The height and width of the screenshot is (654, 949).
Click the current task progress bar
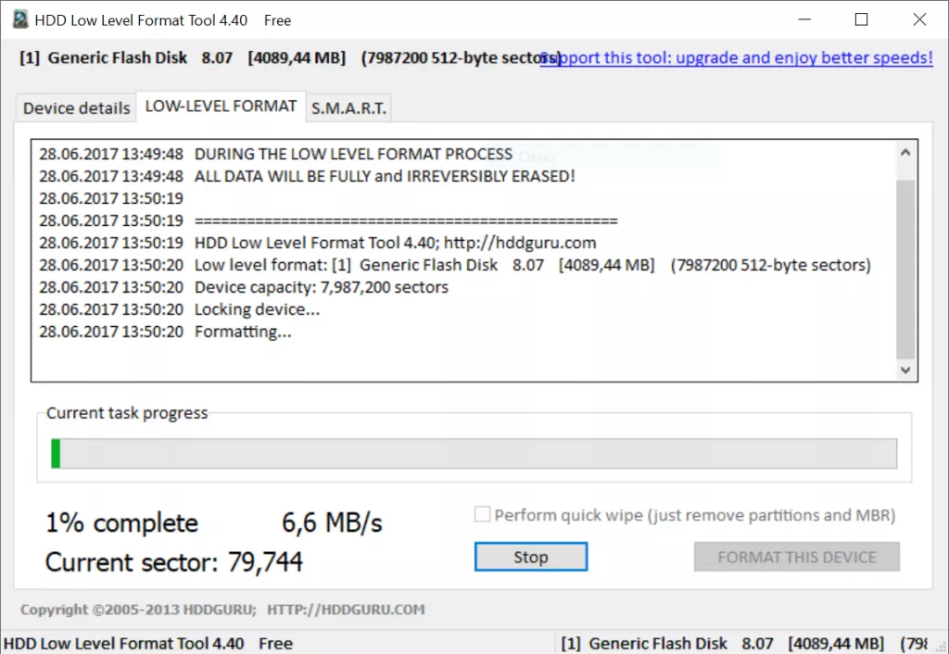tap(474, 453)
